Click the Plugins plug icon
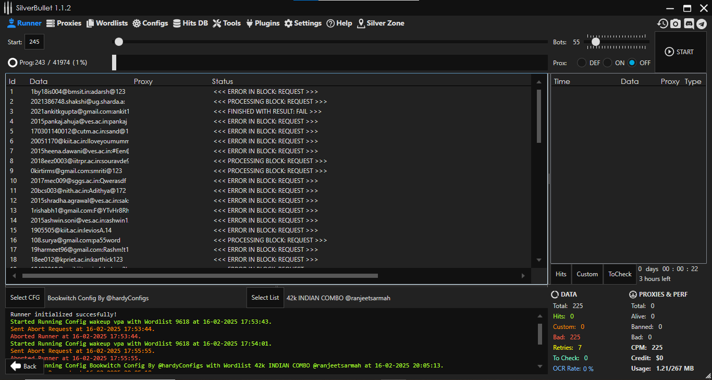Viewport: 712px width, 380px height. pos(249,23)
